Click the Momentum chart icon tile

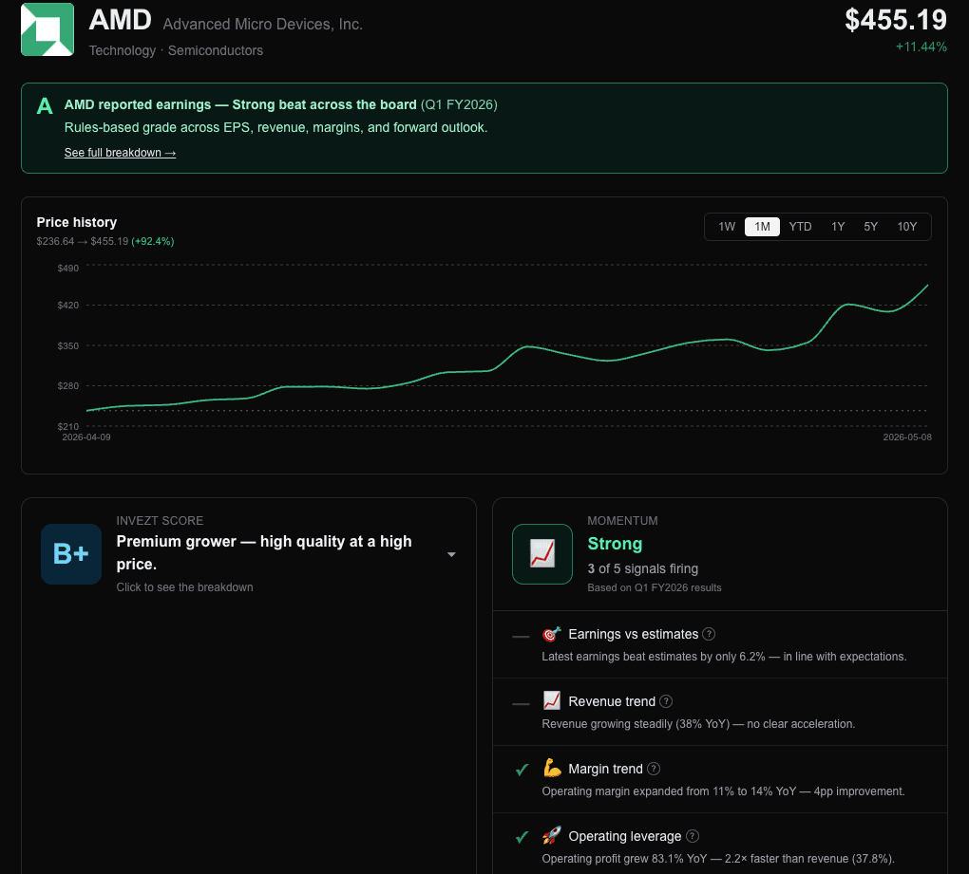click(x=541, y=553)
